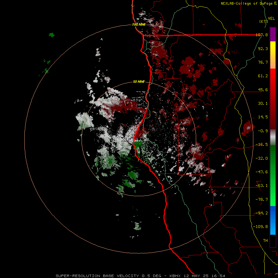Click the -47.6 scale value
The height and width of the screenshot is (278, 278).
coord(262,172)
